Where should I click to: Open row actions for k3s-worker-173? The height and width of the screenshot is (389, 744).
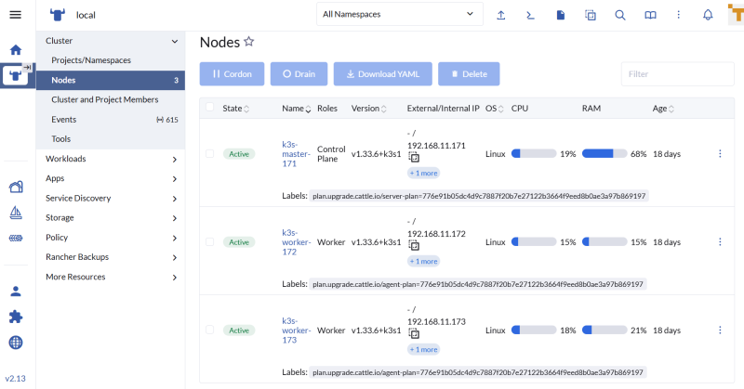point(720,330)
